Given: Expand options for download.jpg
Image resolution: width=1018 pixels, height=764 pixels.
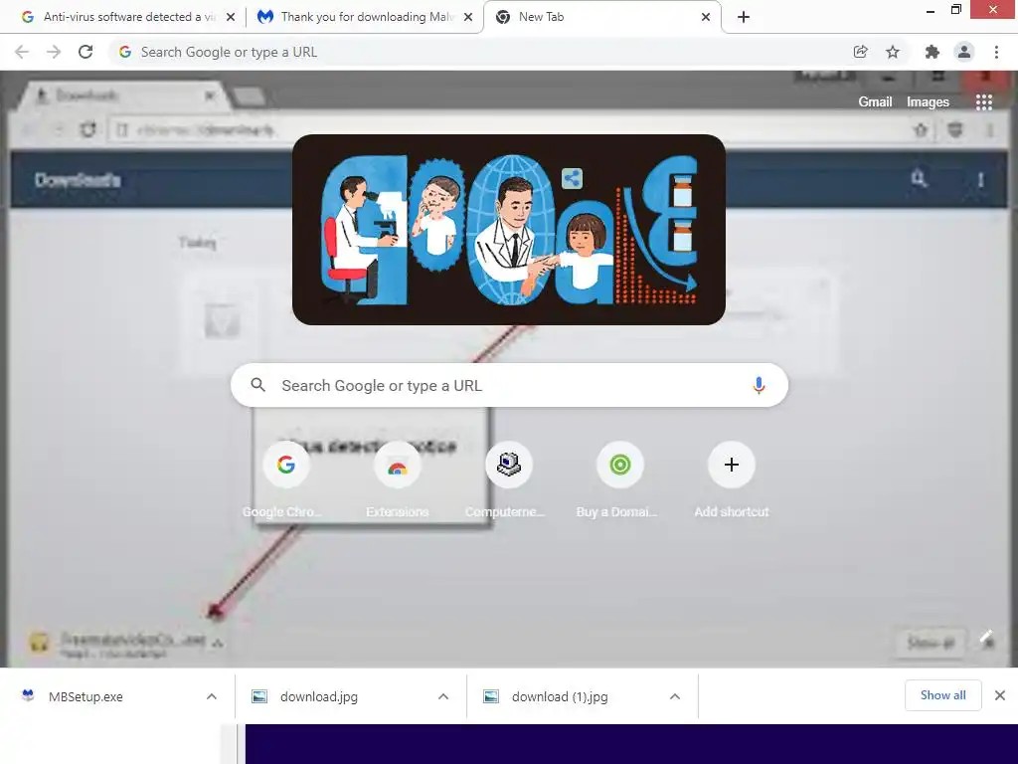Looking at the screenshot, I should point(443,696).
